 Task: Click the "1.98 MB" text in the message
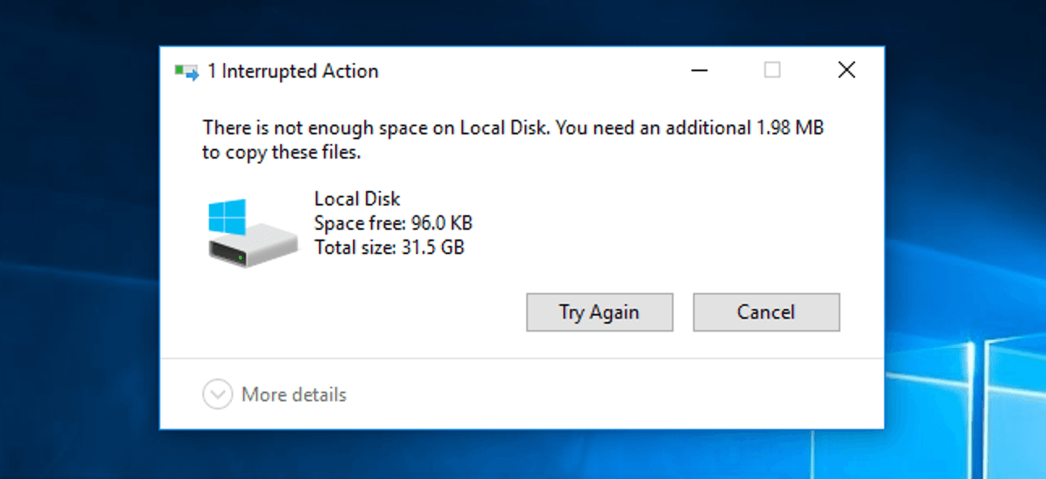click(790, 128)
